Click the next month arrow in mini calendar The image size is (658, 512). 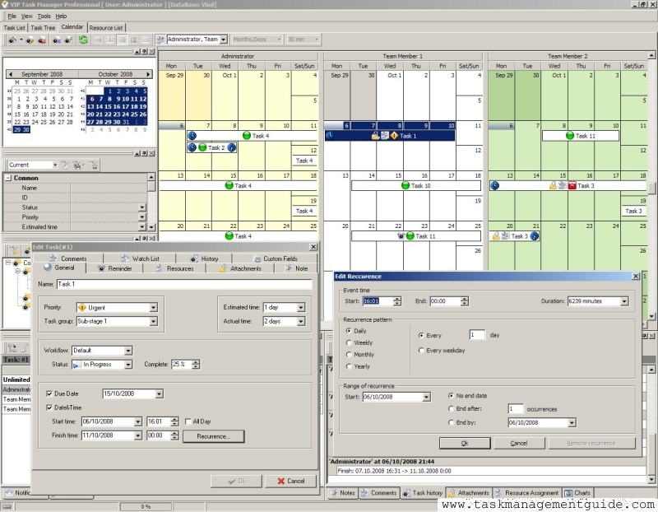(148, 74)
